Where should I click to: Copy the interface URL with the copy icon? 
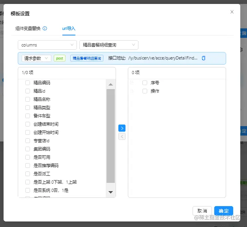tap(204, 58)
